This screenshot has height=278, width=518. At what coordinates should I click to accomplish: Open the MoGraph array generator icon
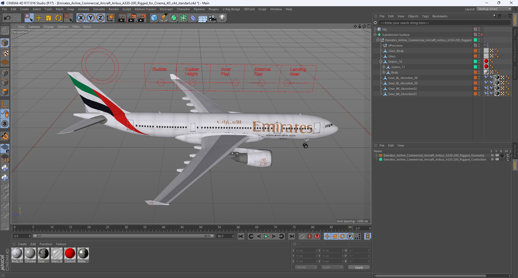[x=183, y=18]
